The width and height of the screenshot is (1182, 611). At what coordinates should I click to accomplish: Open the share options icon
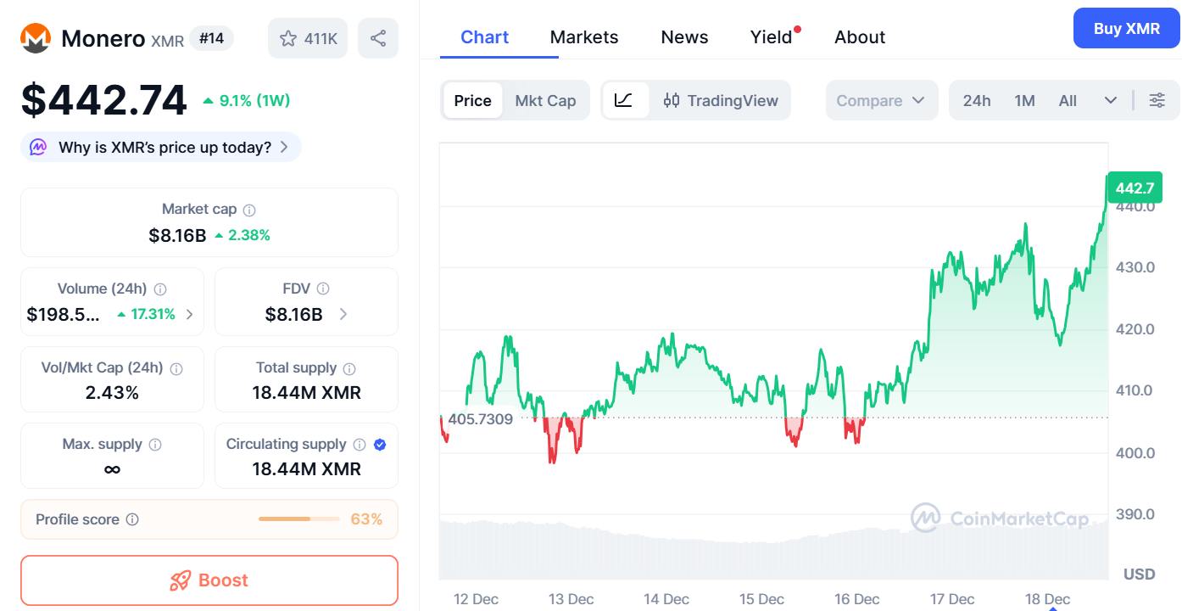[x=378, y=38]
